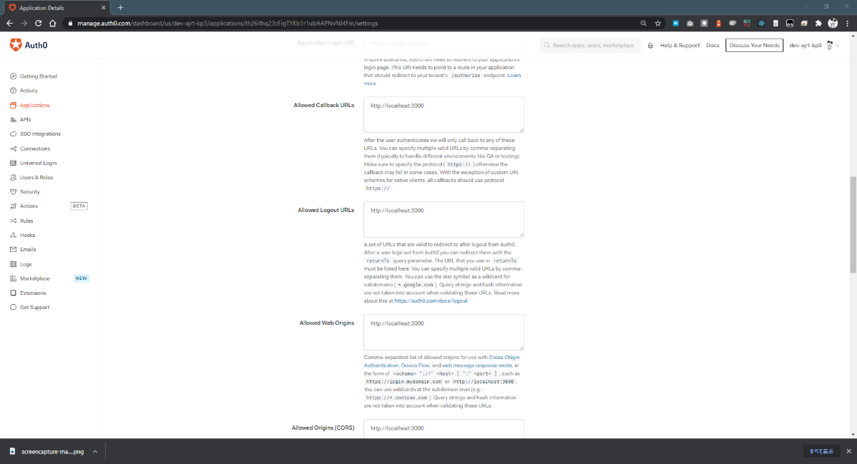Open the React Developer Tools extension

tap(762, 23)
